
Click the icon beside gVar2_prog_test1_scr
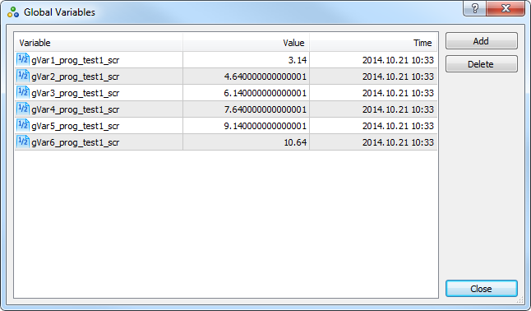tap(23, 77)
